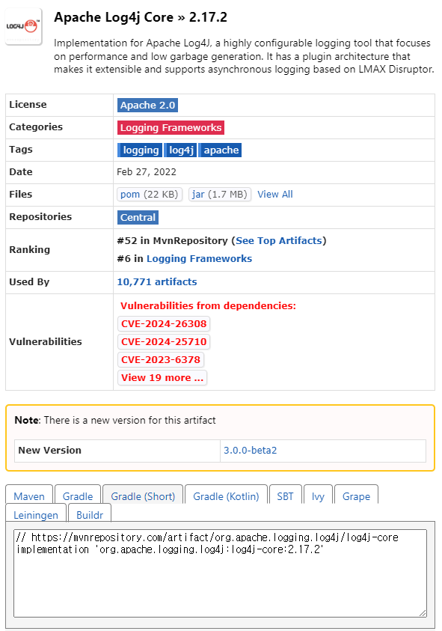Screen dimensions: 442x631
Task: Open the Apache 2.0 license badge
Action: tap(147, 106)
